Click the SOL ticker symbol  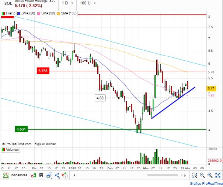click(8, 3)
